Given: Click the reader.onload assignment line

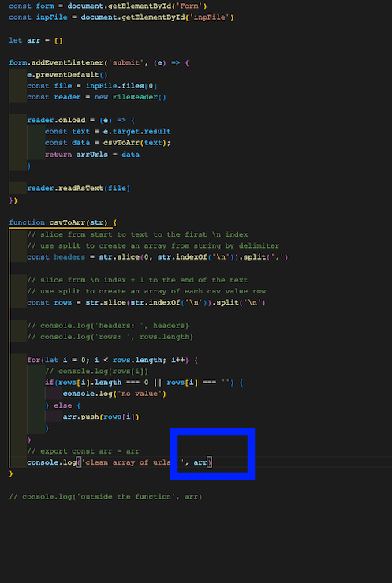Looking at the screenshot, I should pyautogui.click(x=80, y=120).
